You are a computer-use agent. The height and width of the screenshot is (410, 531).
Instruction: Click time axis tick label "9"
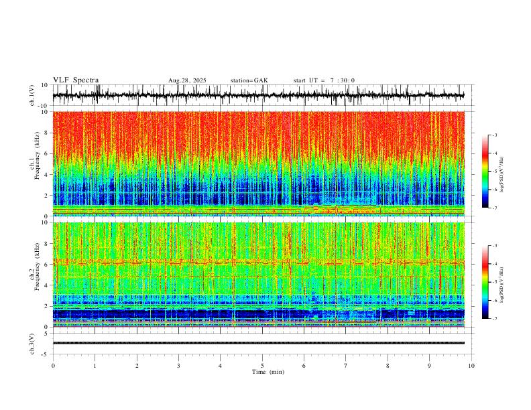pyautogui.click(x=429, y=366)
